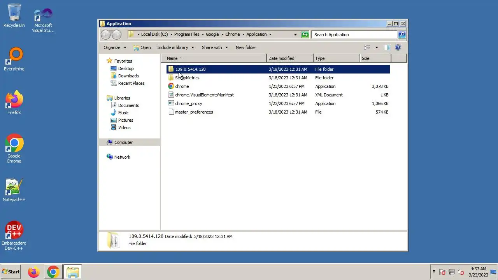Select the SetupMetrics folder
The image size is (498, 280).
[278, 78]
